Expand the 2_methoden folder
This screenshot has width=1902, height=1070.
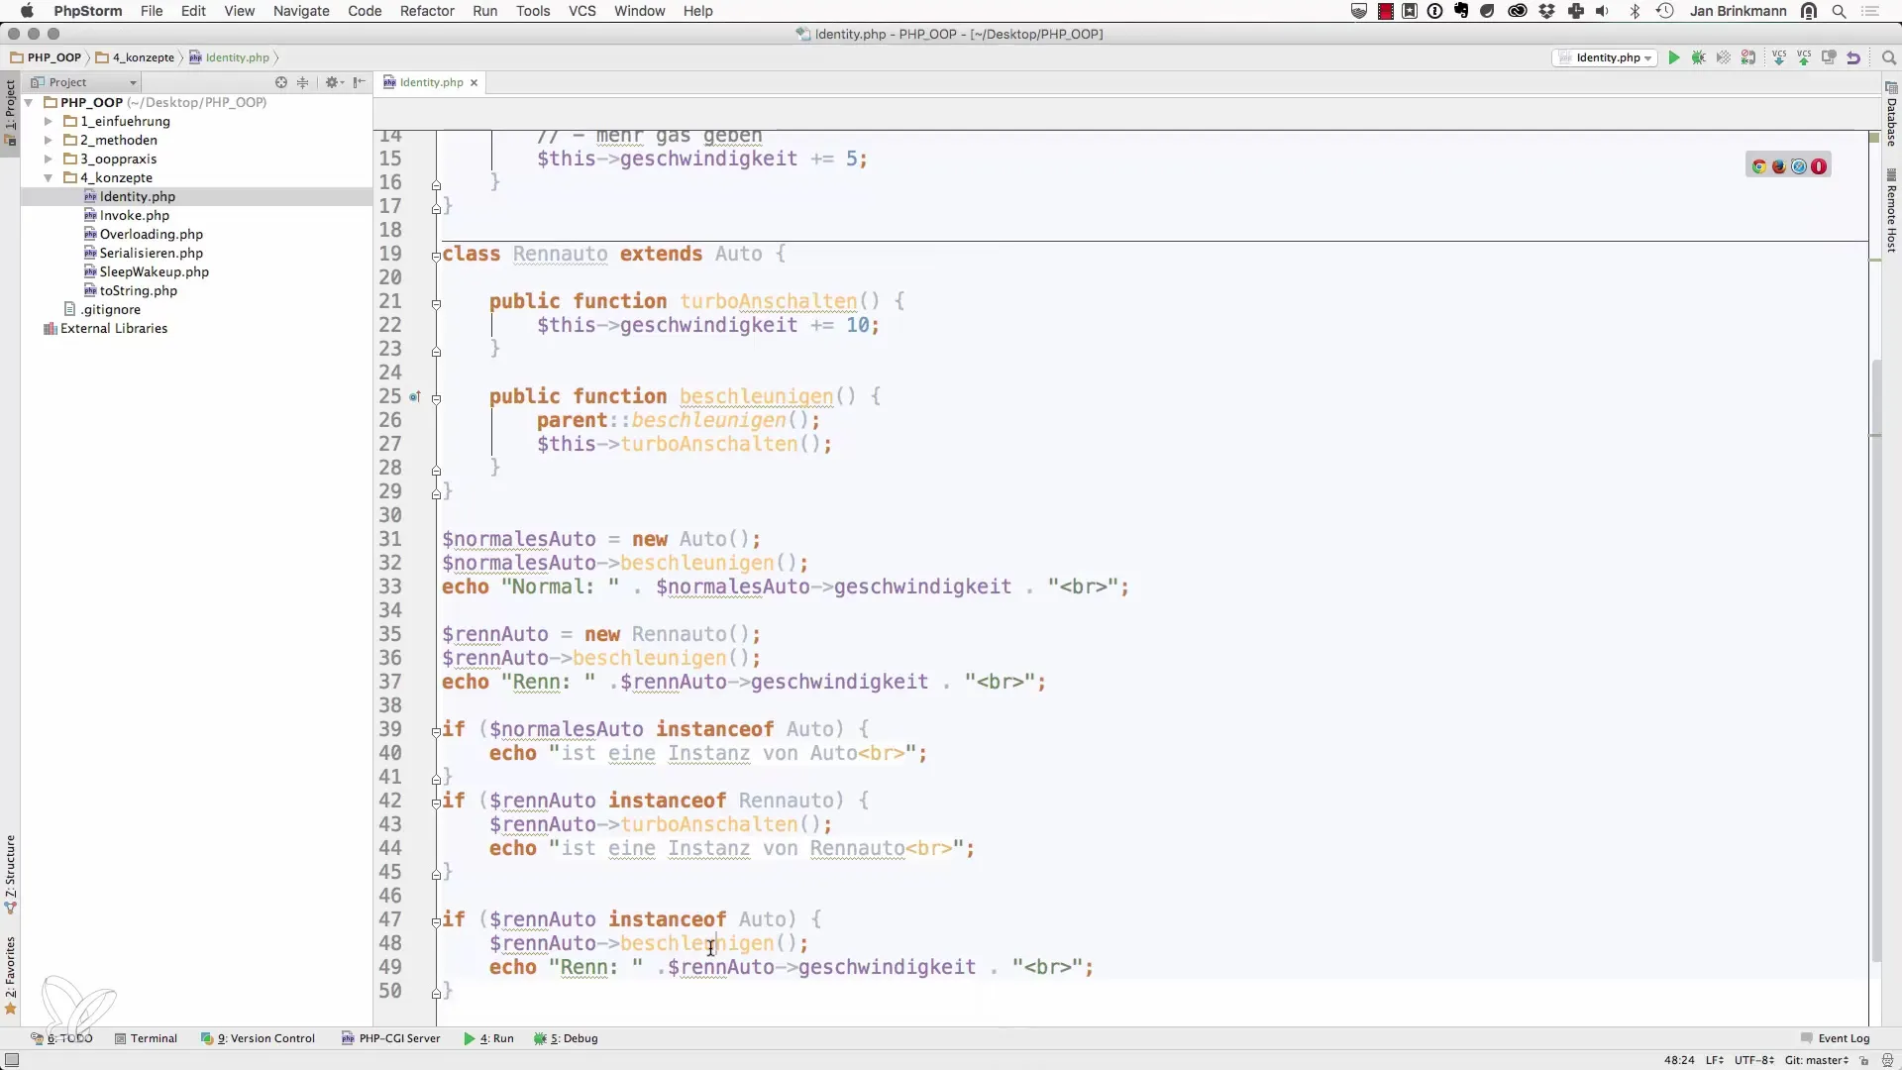tap(48, 140)
